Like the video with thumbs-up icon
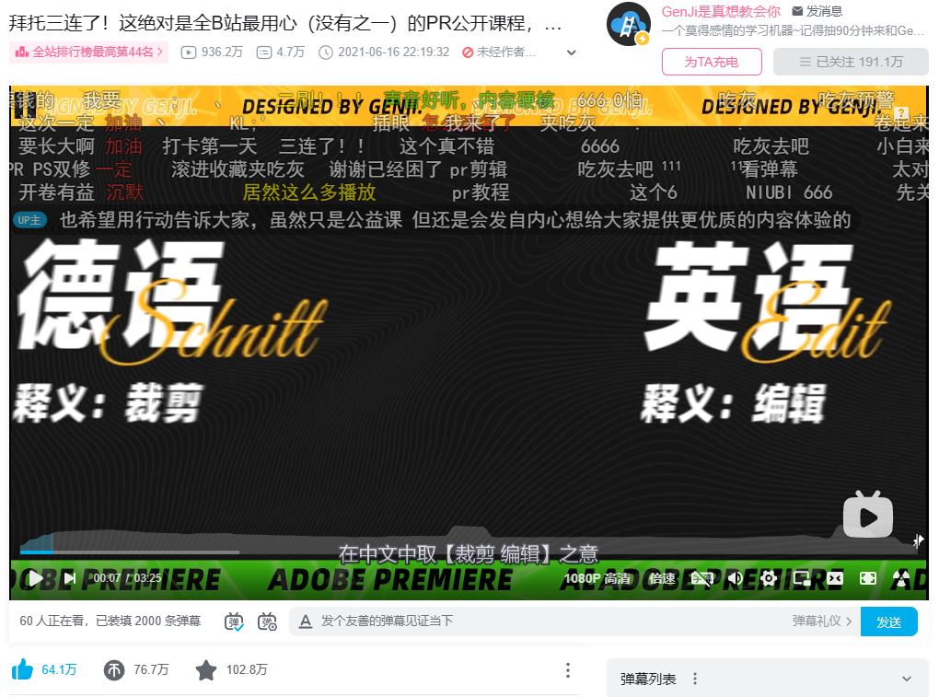The image size is (939, 697). (x=22, y=669)
